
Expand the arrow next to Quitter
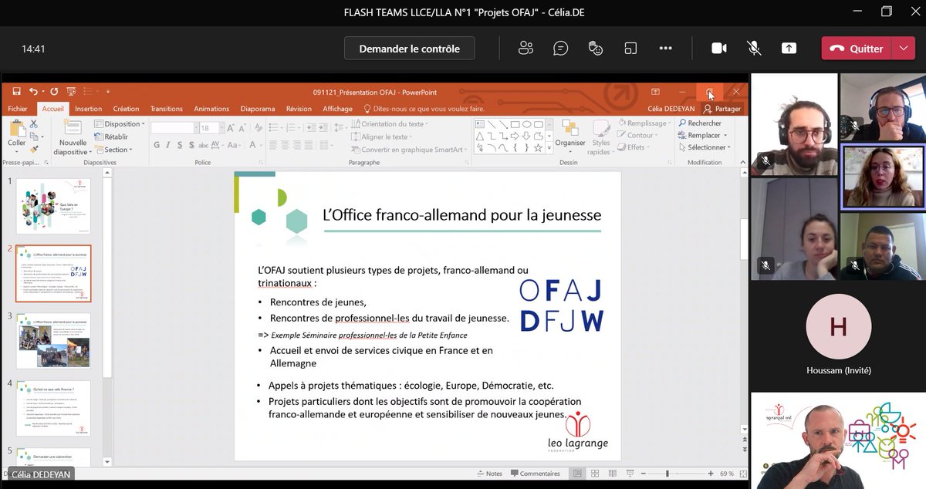click(x=904, y=48)
